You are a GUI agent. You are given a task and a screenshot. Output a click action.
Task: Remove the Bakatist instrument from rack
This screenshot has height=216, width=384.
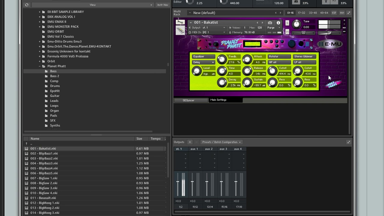[x=344, y=20]
